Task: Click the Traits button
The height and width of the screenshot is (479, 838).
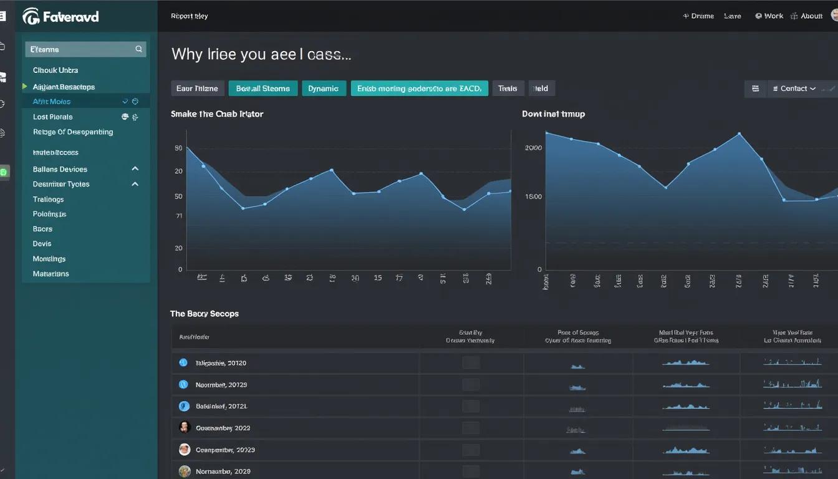Action: 508,89
